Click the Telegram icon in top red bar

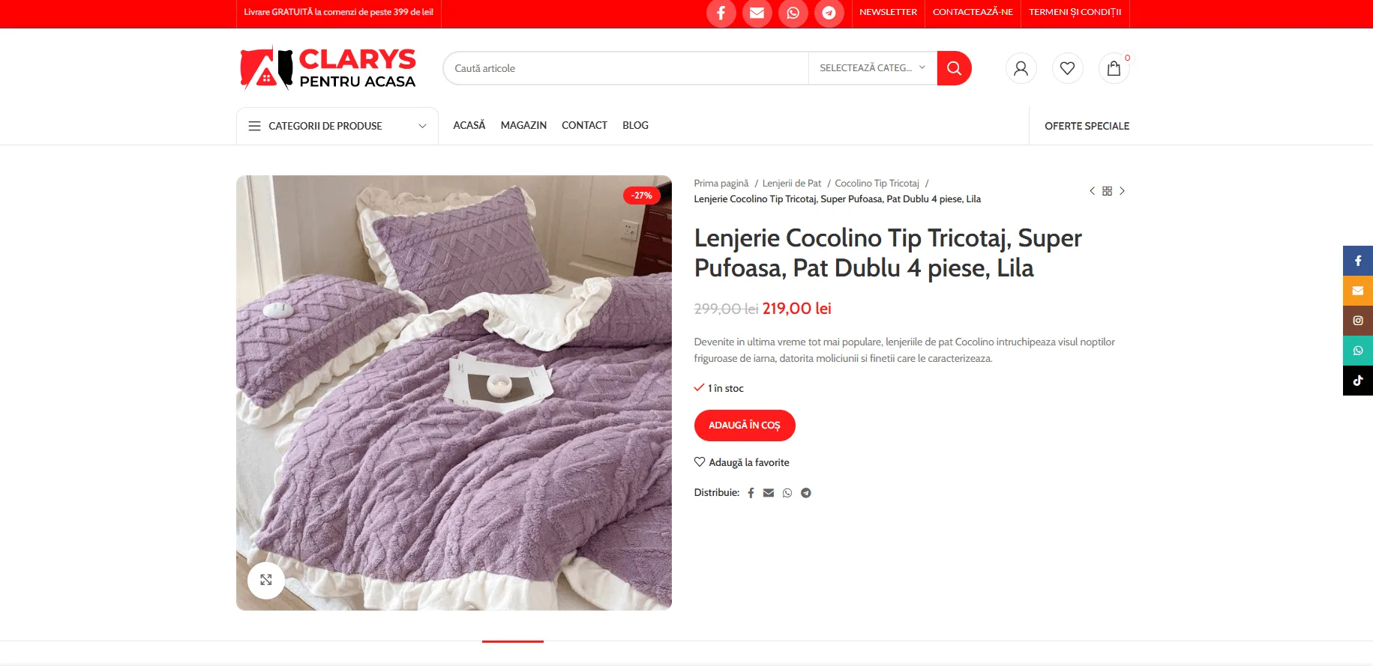coord(829,13)
